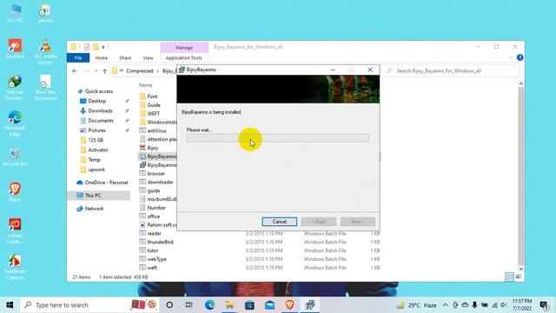Open File menu in Explorer
The width and height of the screenshot is (556, 313).
coord(78,58)
